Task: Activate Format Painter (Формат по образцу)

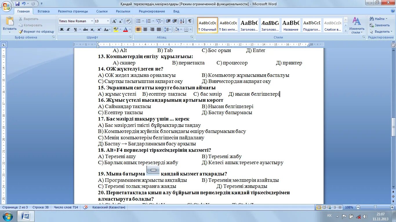Action: (36, 32)
